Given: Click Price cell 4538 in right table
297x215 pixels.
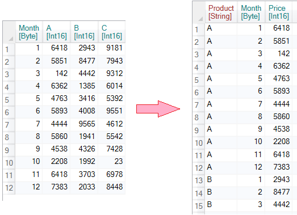Looking at the screenshot, I should 279,129.
